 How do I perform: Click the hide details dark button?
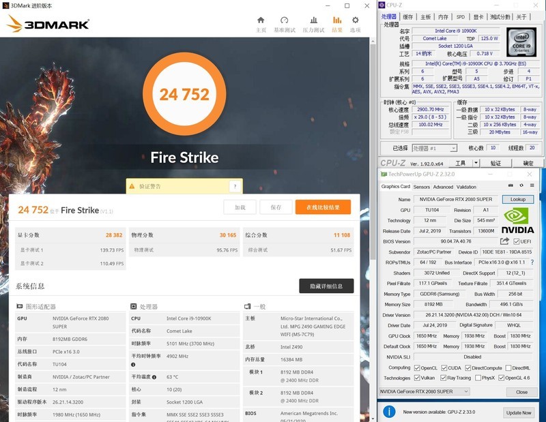coord(326,286)
